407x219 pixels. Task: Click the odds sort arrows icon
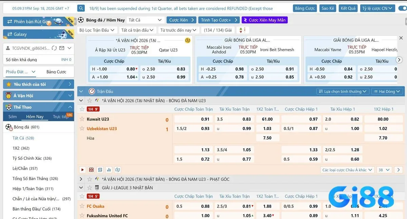242,30
